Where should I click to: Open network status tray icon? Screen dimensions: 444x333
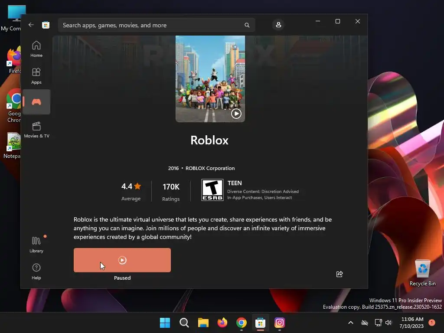pos(378,323)
